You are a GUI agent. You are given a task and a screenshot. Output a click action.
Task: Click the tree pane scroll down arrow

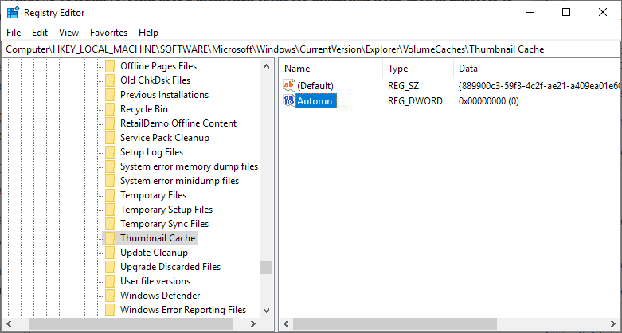point(267,311)
